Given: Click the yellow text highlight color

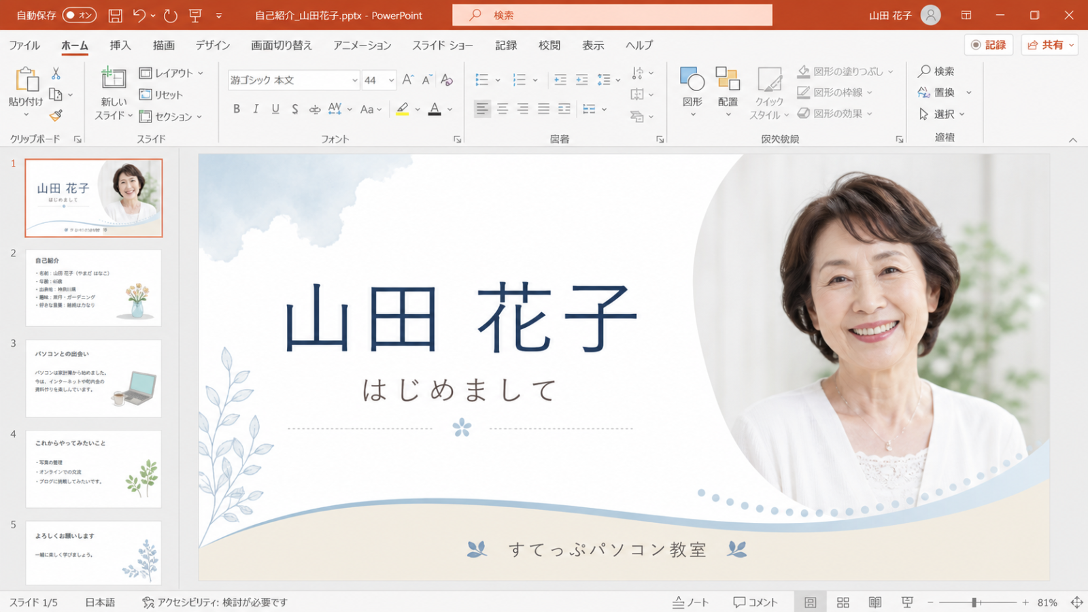Looking at the screenshot, I should [403, 109].
